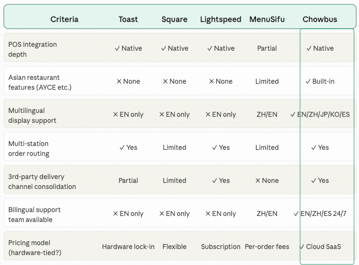
Task: Click Square 'EN only' multilingual display cell
Action: [174, 114]
